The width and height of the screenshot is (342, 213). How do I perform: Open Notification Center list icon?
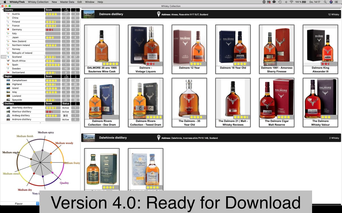tap(337, 2)
